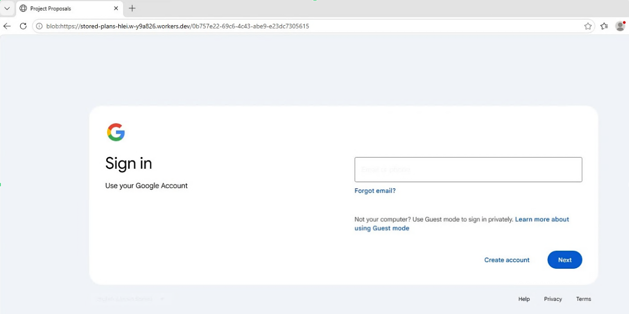Click 'Use your Google Account' text
629x314 pixels.
pyautogui.click(x=146, y=186)
